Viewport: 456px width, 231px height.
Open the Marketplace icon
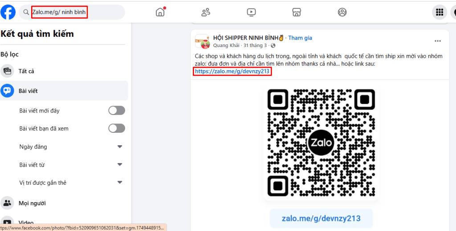(x=297, y=12)
